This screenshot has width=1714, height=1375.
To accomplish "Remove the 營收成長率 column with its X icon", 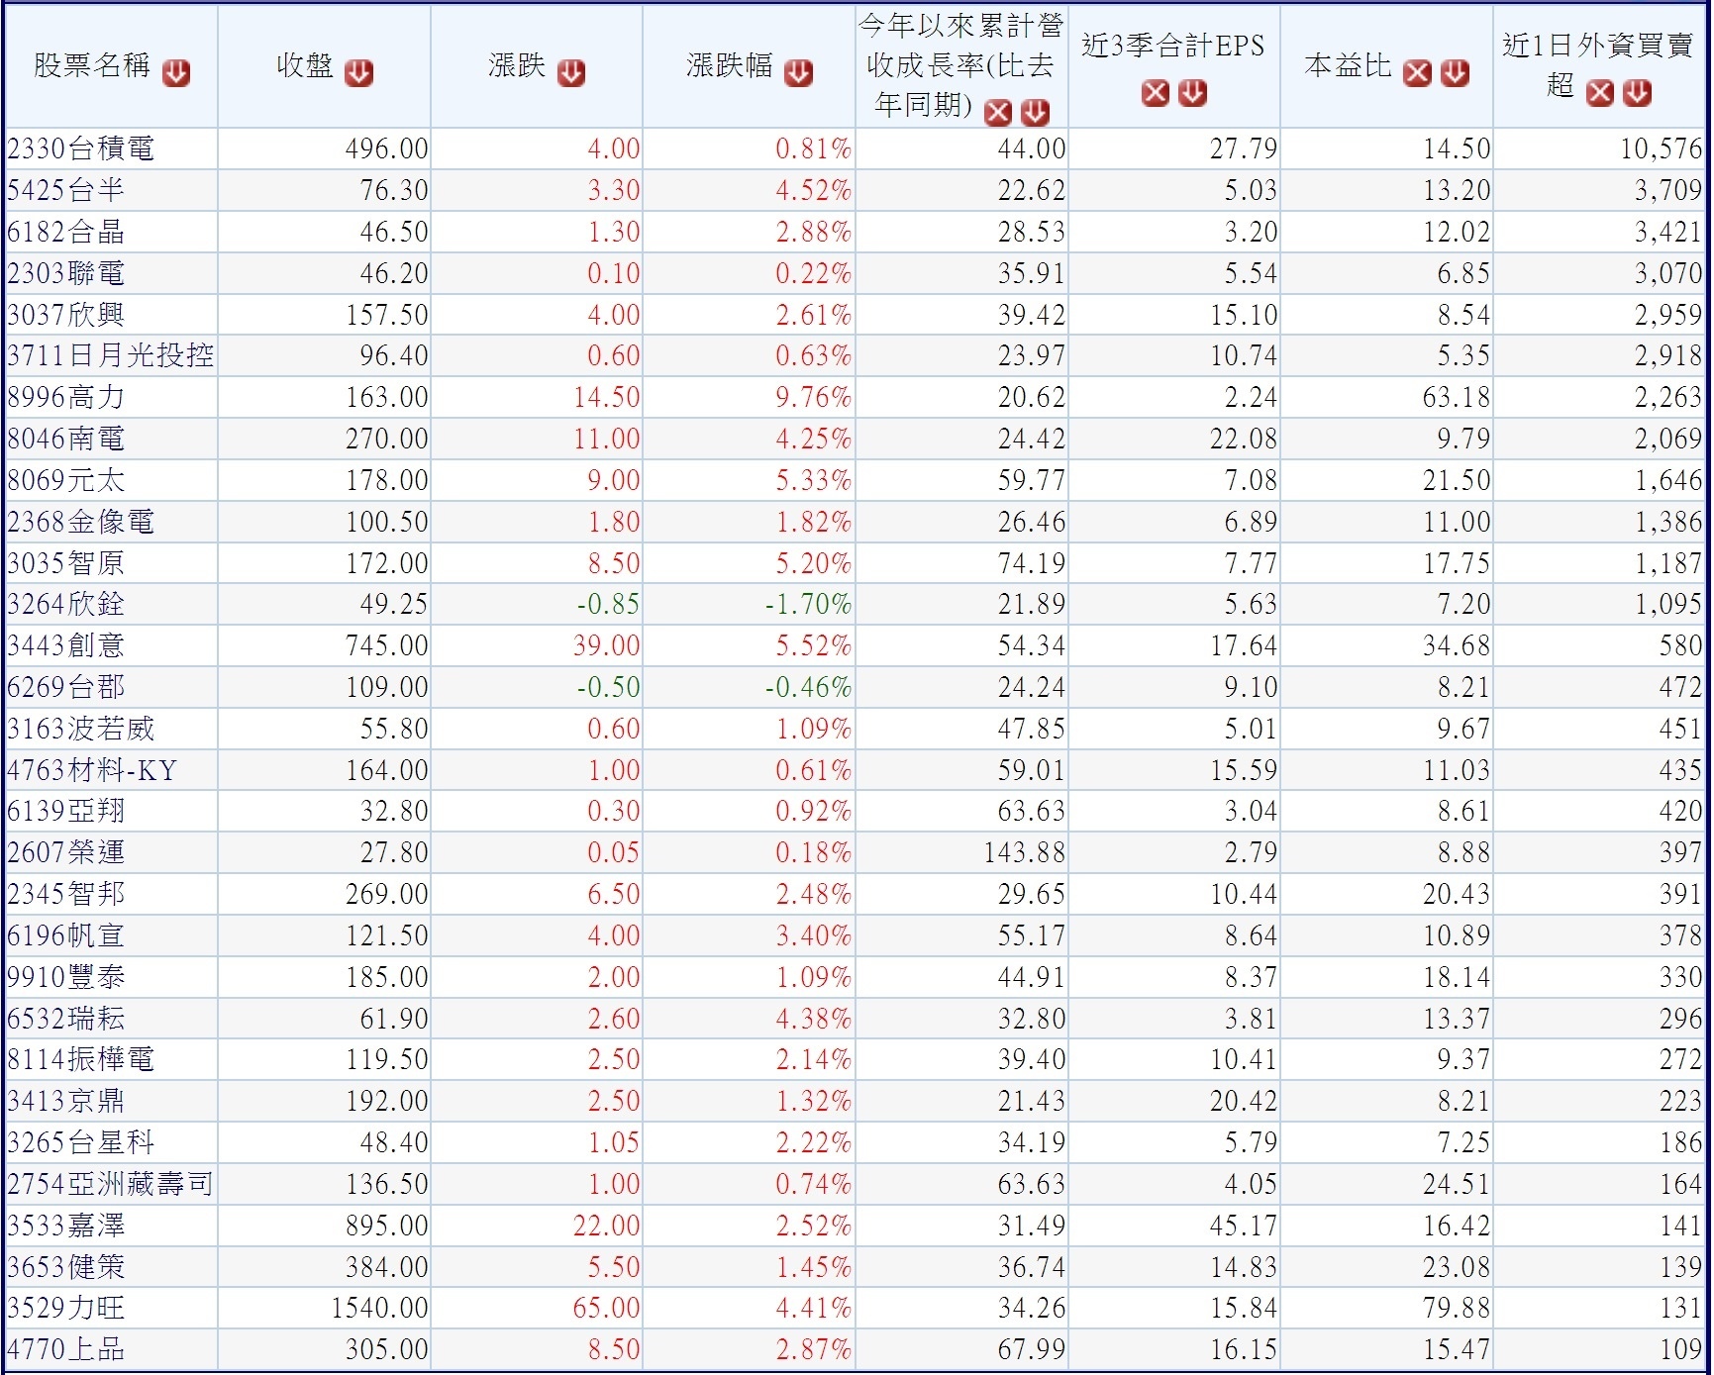I will point(998,113).
